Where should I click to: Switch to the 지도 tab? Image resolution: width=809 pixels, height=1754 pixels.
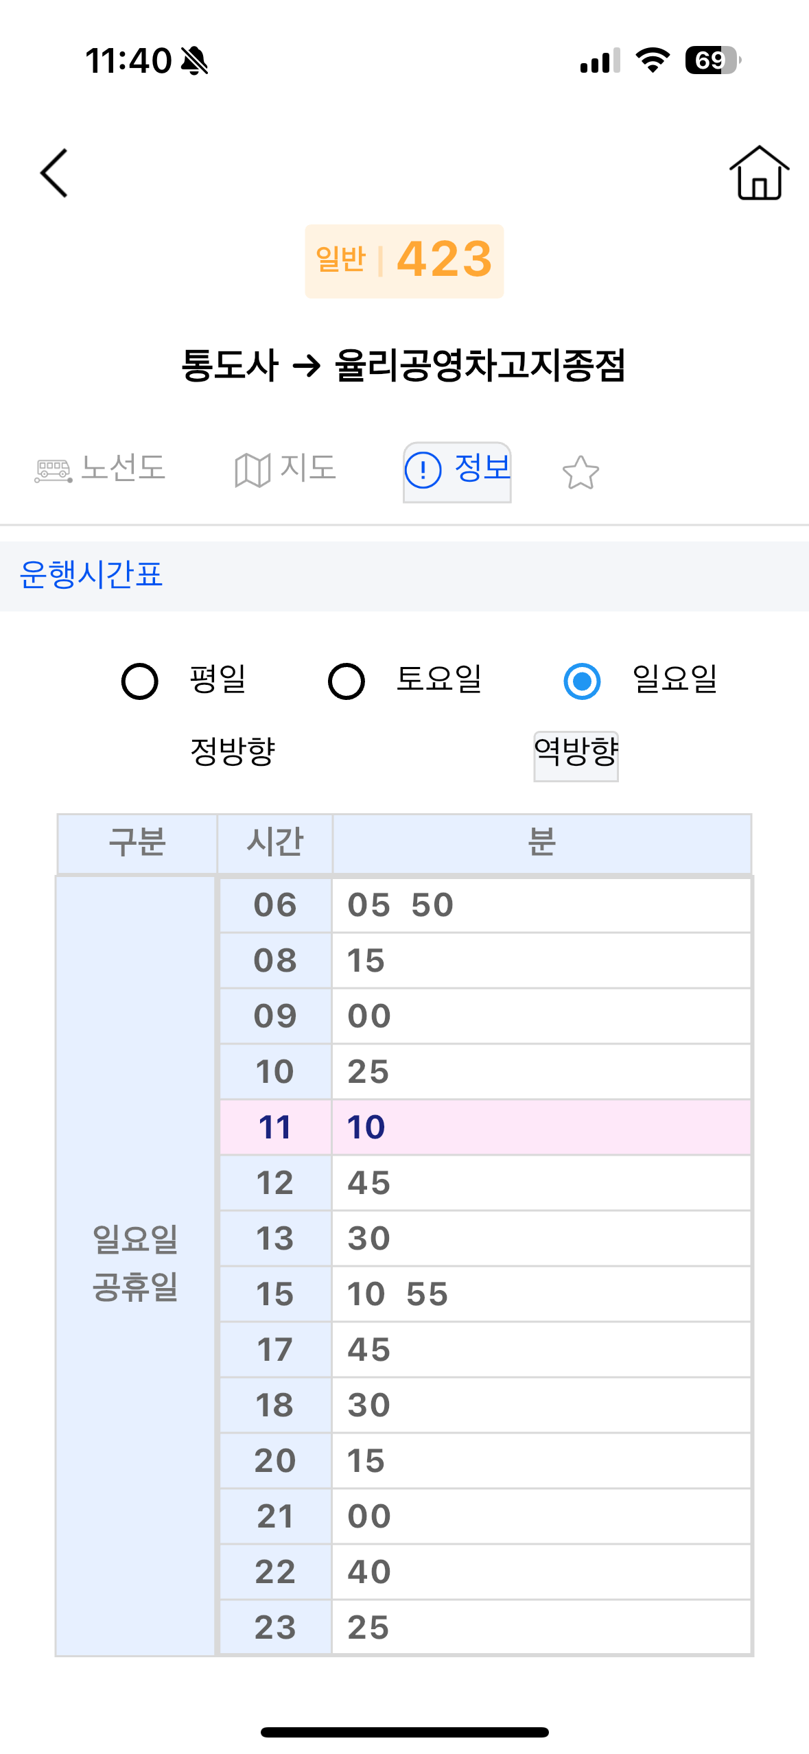pos(285,469)
